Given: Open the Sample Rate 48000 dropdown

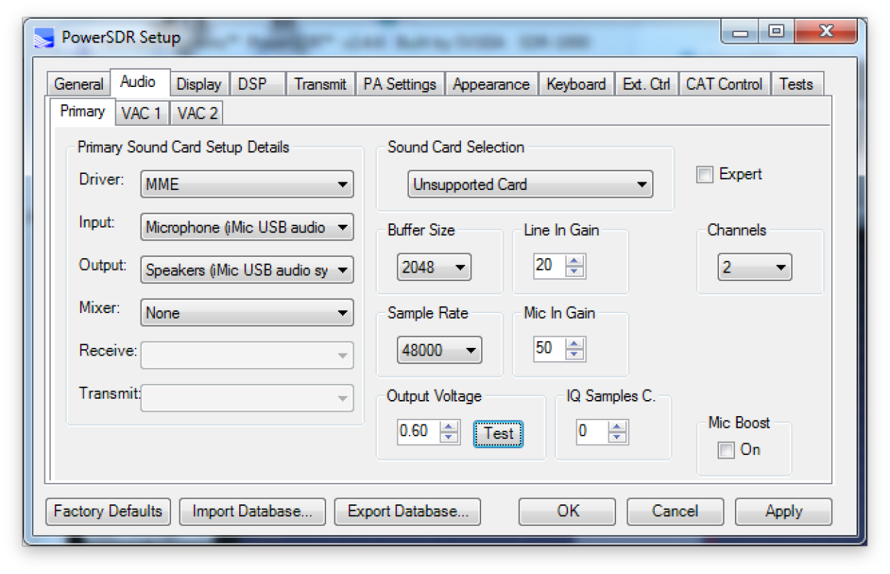Looking at the screenshot, I should pyautogui.click(x=439, y=350).
